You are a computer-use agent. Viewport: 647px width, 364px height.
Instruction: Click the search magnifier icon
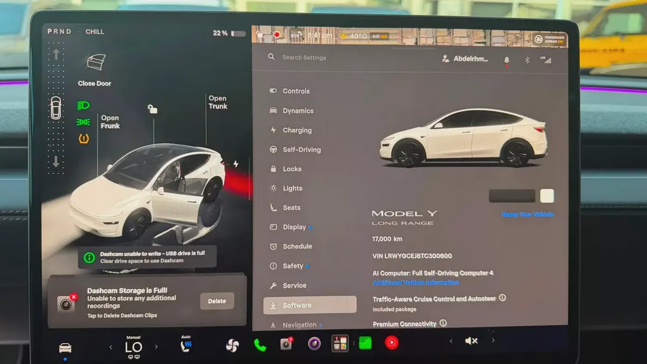[271, 57]
